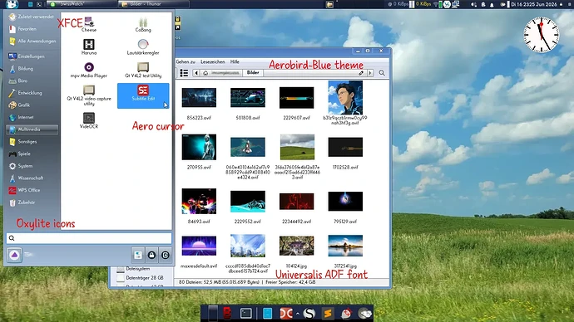This screenshot has height=322, width=574.
Task: Launch the Sublime Text dock icon
Action: (x=328, y=313)
